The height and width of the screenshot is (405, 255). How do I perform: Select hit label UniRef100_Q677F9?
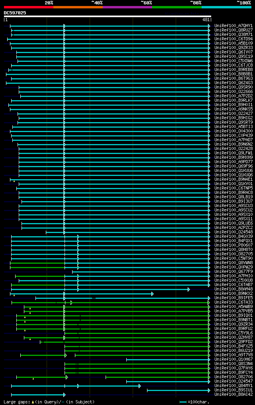(x=233, y=272)
